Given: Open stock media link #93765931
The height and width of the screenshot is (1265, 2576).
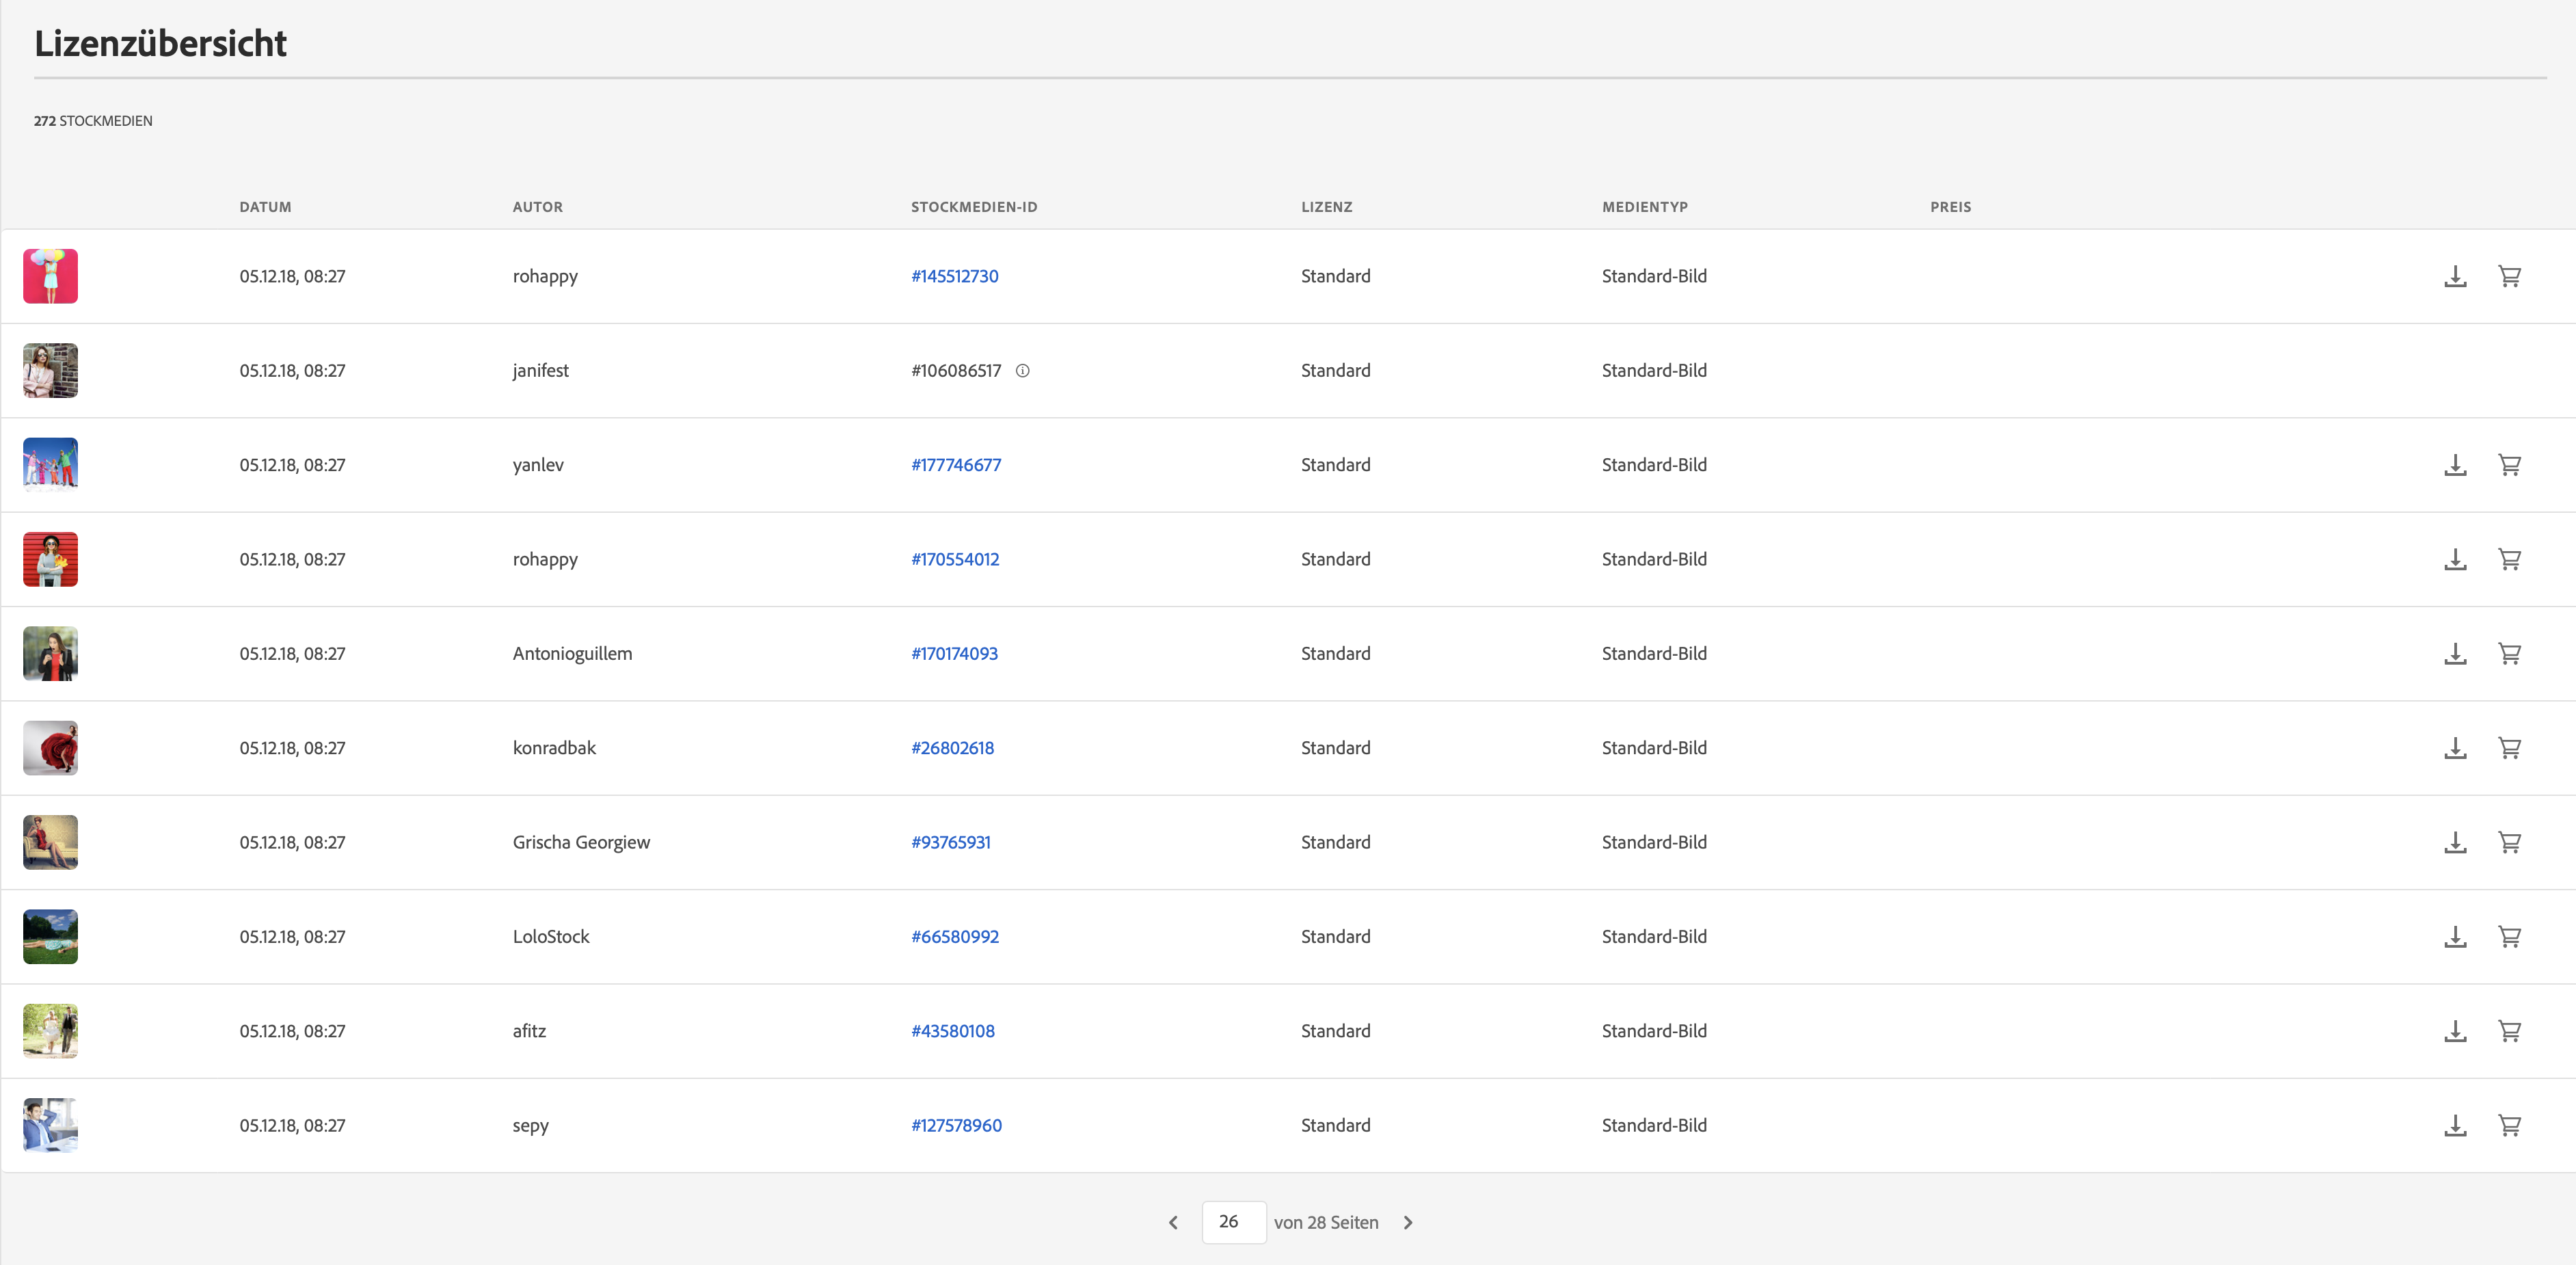Looking at the screenshot, I should tap(950, 842).
